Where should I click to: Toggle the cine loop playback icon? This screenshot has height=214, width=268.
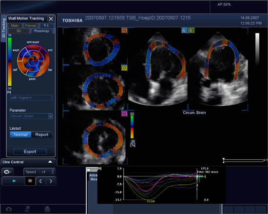click(x=7, y=172)
